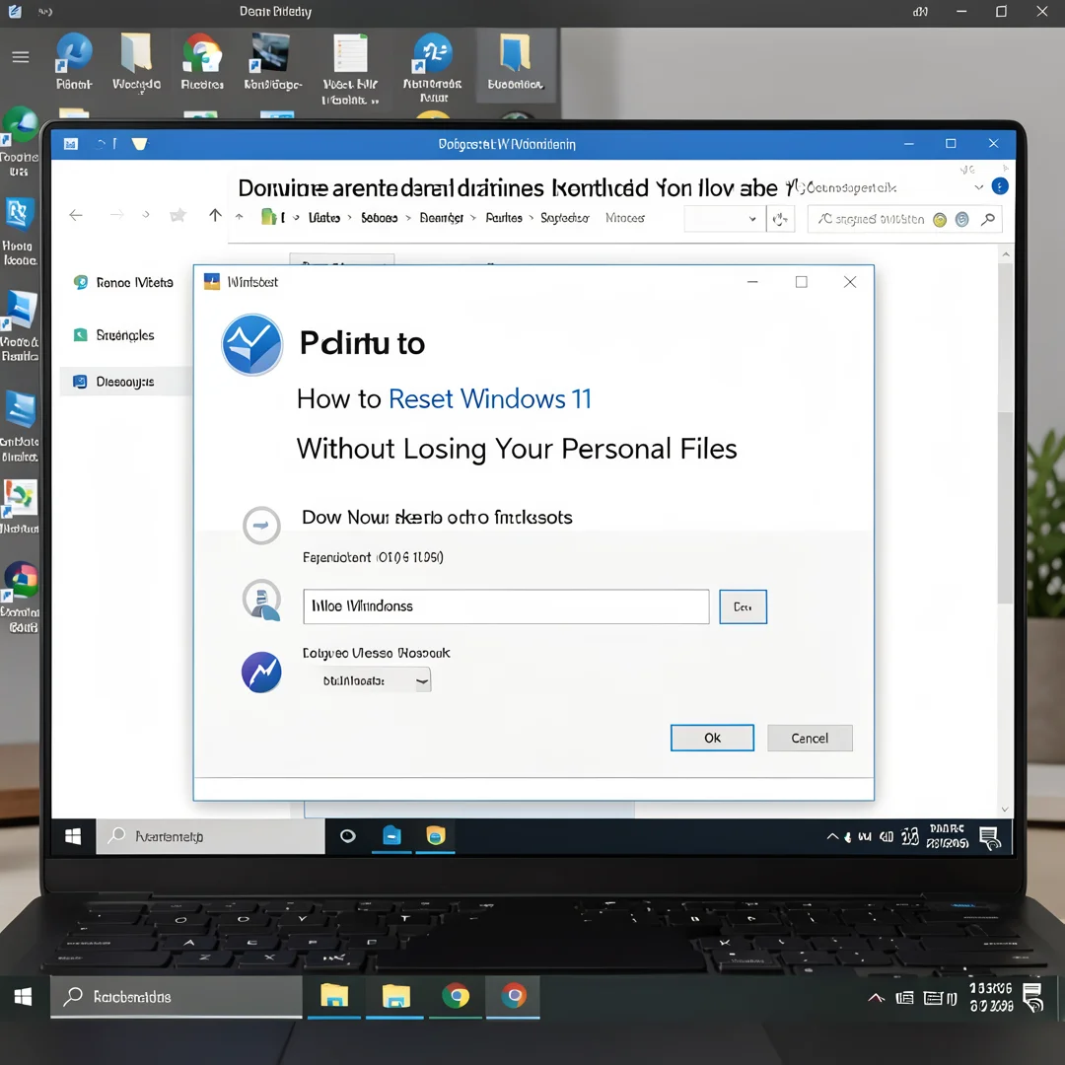The image size is (1065, 1065).
Task: Click the refresh button beside address dropdown
Action: (x=780, y=219)
